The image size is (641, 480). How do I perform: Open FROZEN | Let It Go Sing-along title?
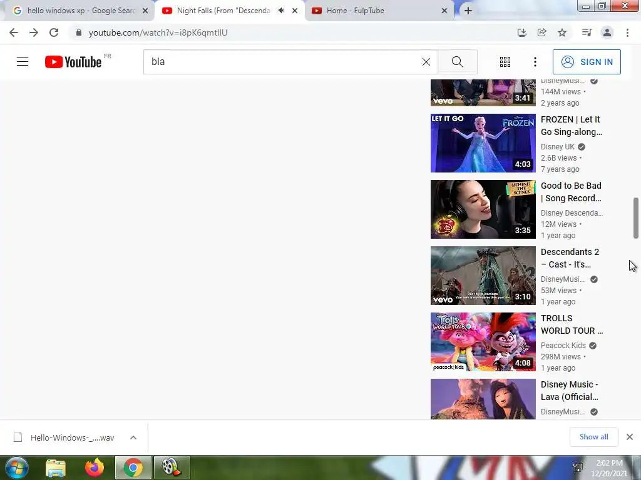tap(571, 126)
